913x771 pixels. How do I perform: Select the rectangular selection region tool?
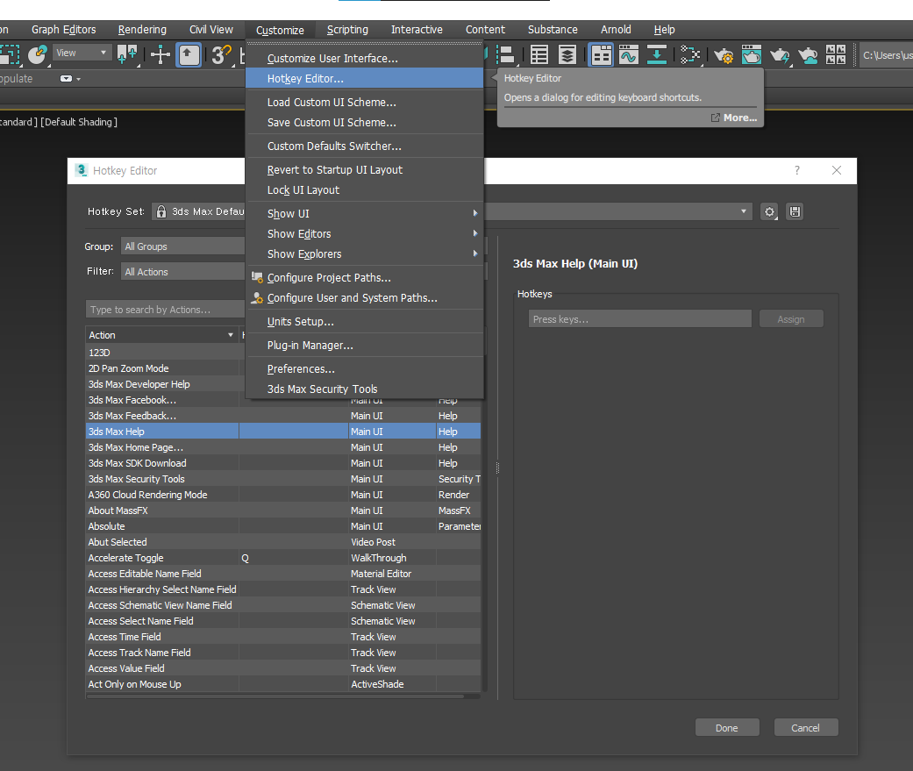point(10,54)
